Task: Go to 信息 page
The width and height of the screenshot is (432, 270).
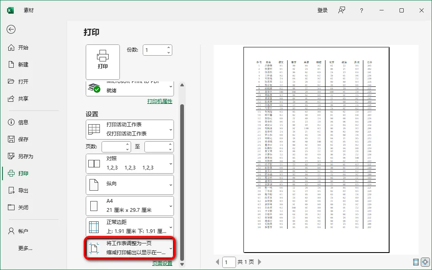Action: pos(18,123)
